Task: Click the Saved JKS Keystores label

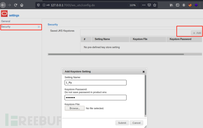Action: 62,31
